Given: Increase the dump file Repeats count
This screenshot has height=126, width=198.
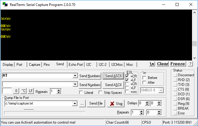Looking at the screenshot, I should [x=142, y=111].
